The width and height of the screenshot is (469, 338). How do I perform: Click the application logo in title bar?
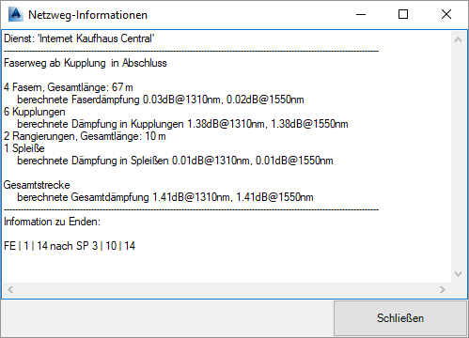tap(16, 14)
